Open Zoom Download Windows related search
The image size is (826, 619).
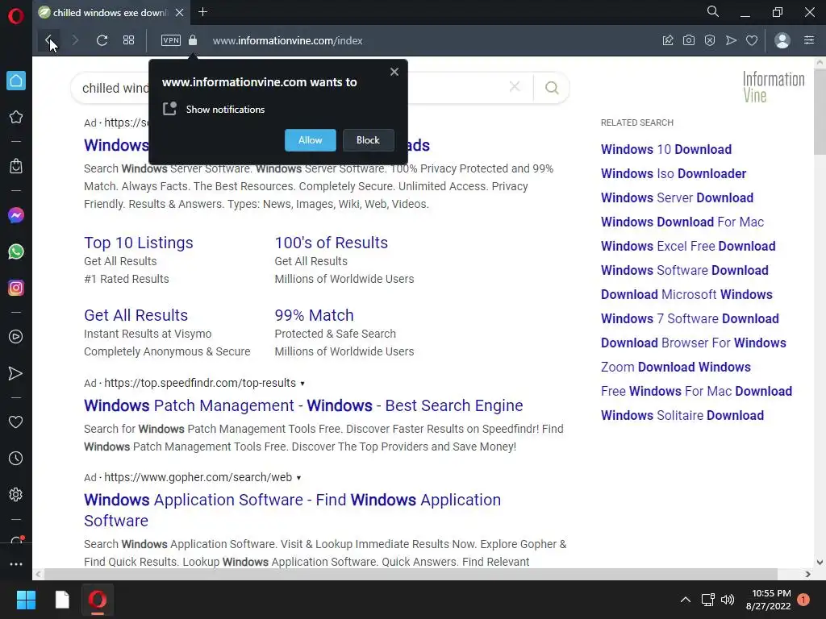(x=676, y=368)
